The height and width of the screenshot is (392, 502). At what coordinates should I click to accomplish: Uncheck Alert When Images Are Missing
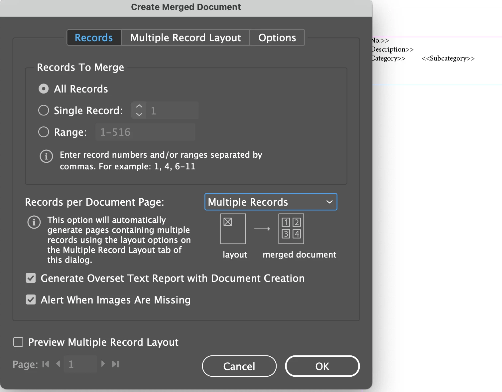[x=31, y=299]
